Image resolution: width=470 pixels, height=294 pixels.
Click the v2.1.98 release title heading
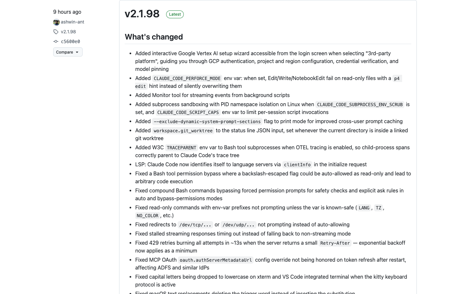point(142,14)
